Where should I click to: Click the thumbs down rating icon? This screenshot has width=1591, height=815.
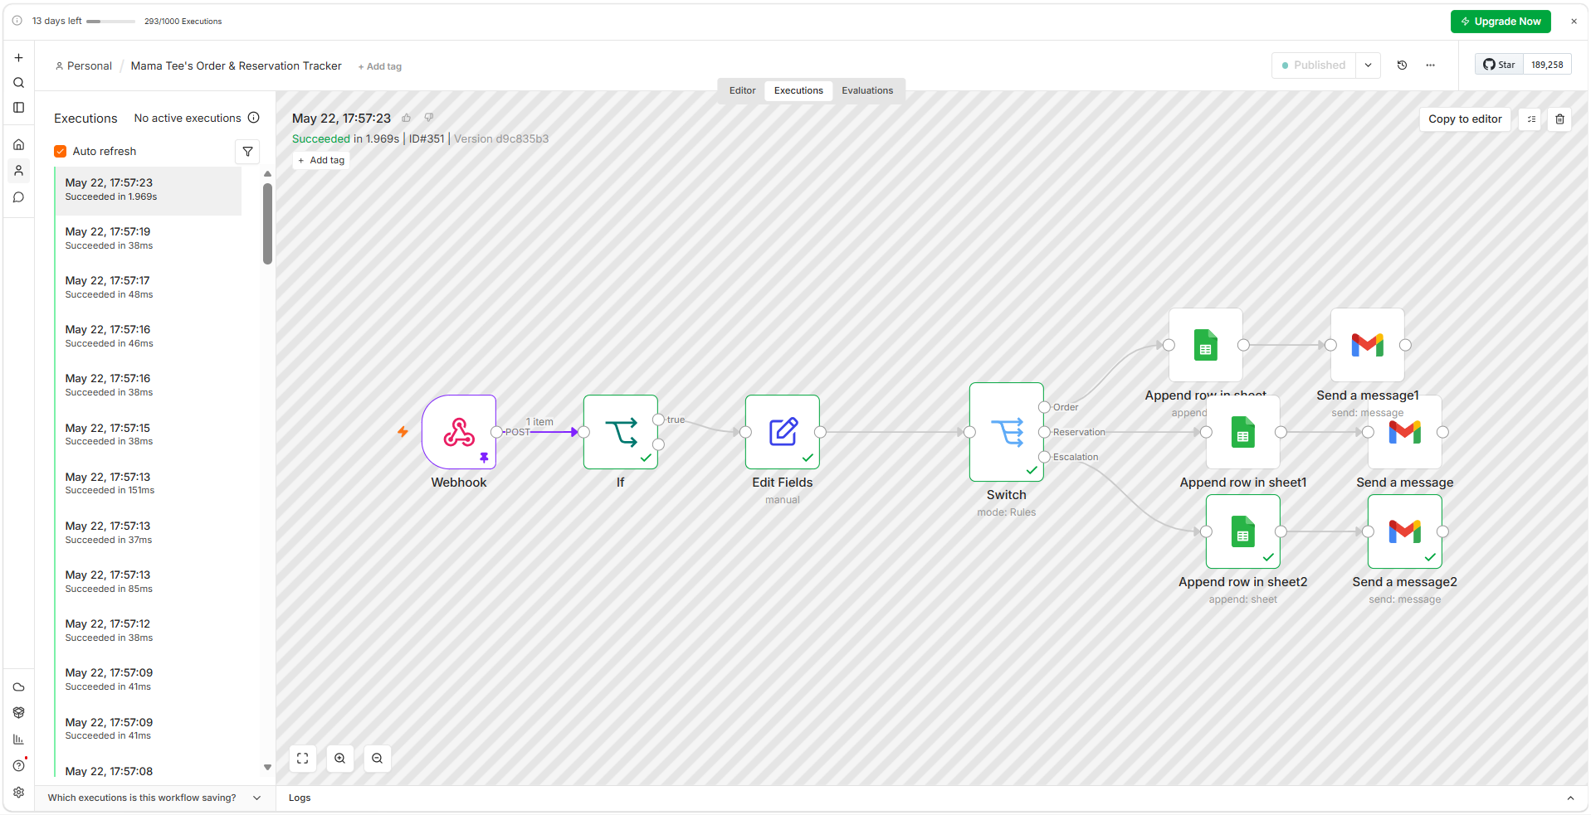point(429,119)
